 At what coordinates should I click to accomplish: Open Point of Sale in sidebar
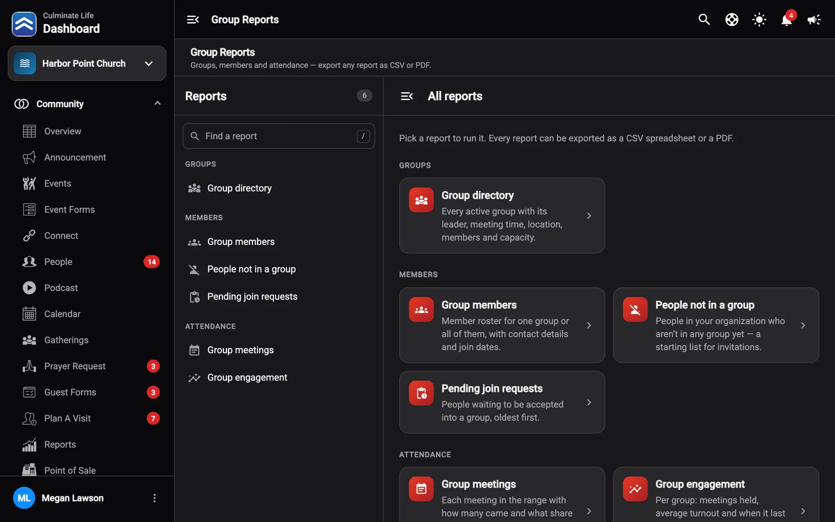[87, 470]
